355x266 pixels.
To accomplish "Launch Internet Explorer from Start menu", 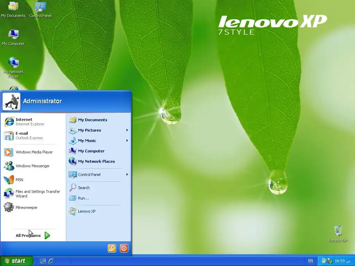I will coord(33,122).
